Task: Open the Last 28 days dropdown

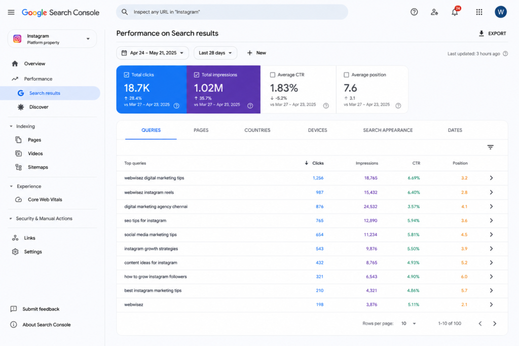Action: click(215, 53)
